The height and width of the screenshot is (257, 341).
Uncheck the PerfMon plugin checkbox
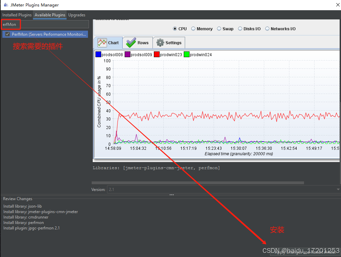point(7,34)
